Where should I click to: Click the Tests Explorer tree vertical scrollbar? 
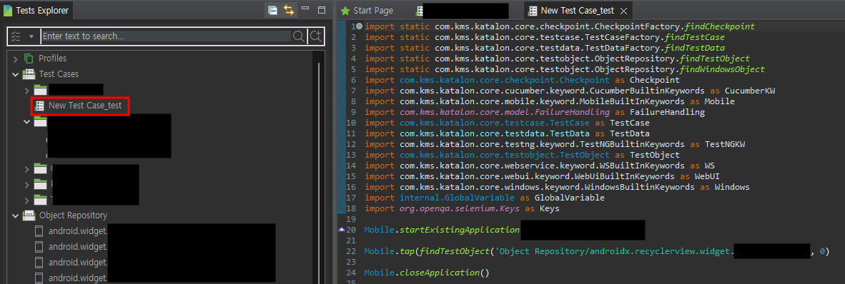(x=320, y=172)
